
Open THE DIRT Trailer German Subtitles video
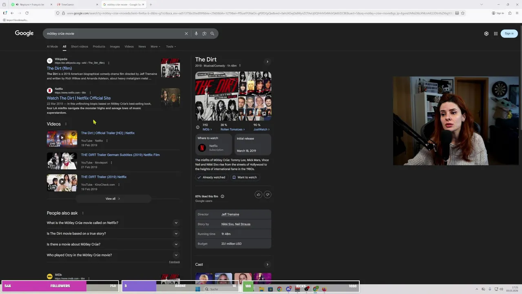pos(120,155)
